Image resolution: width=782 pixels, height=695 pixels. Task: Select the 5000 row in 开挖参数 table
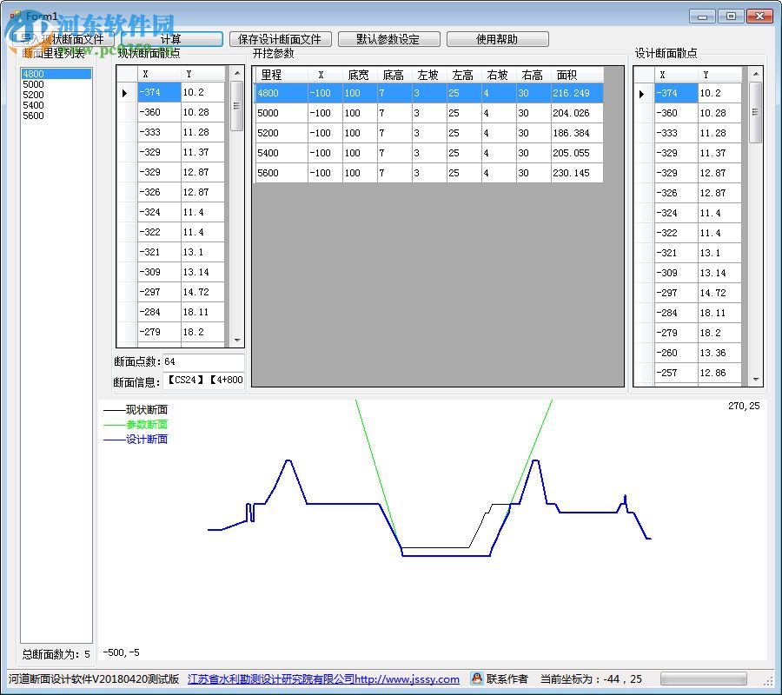tap(280, 113)
